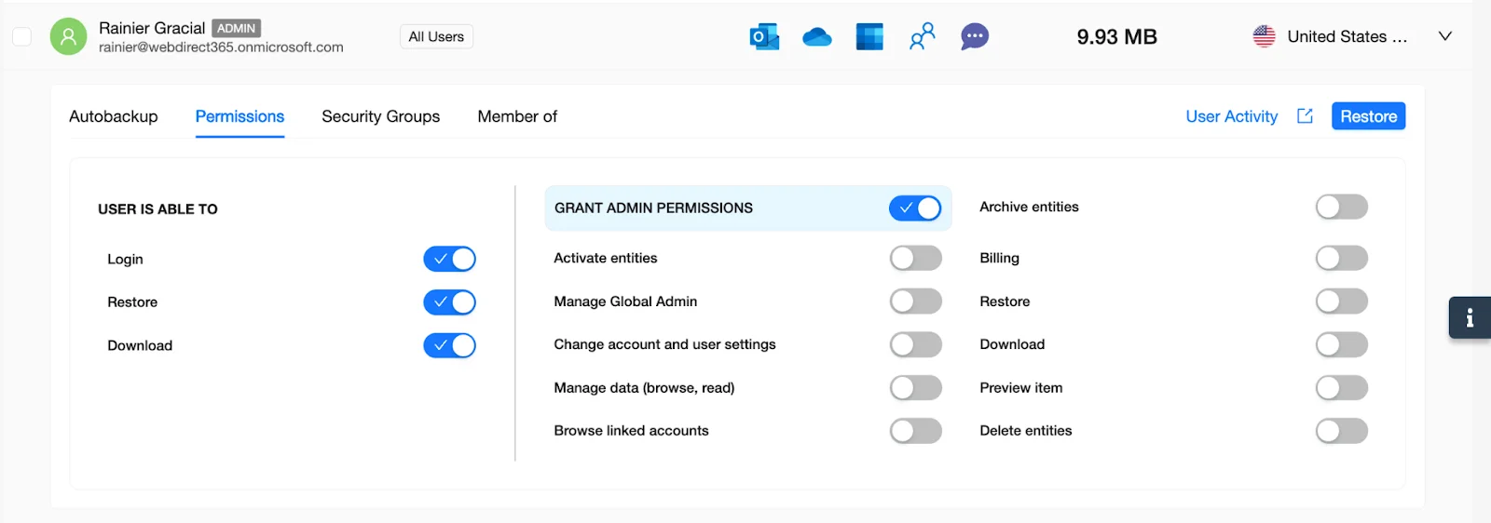Click the All Users tag

click(x=436, y=36)
